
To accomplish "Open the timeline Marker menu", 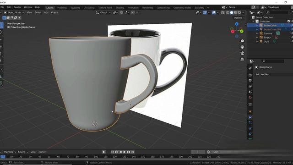I will pos(42,152).
